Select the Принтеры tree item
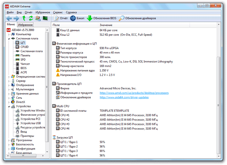 click(x=25, y=136)
